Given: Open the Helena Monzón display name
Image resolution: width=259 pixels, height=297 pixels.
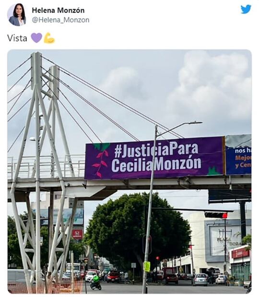Looking at the screenshot, I should pyautogui.click(x=58, y=10).
